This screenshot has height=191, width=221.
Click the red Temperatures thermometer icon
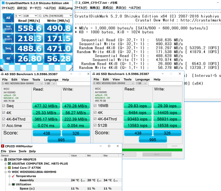(13, 176)
